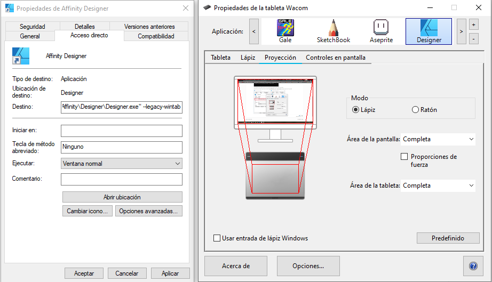Viewport: 492px width, 282px height.
Task: Open the Detalles tab
Action: coord(85,26)
